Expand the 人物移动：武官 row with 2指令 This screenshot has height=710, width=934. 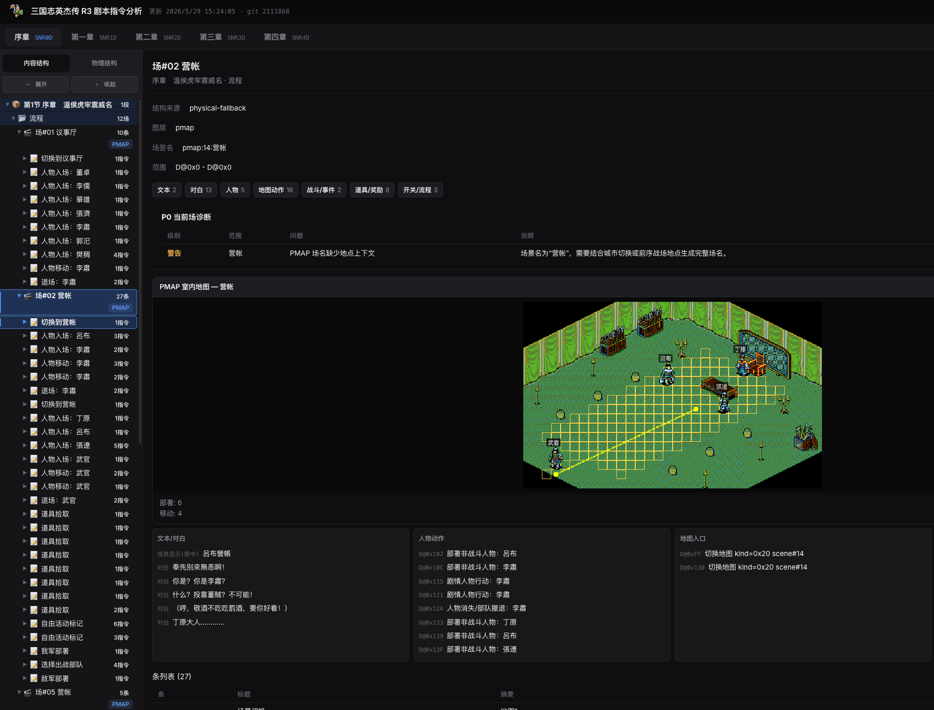click(x=25, y=473)
